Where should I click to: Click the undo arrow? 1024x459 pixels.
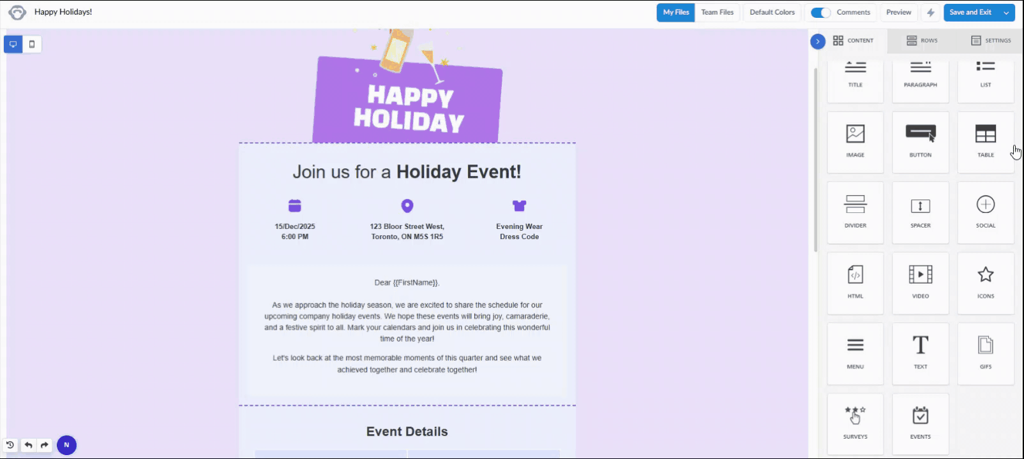click(x=28, y=445)
